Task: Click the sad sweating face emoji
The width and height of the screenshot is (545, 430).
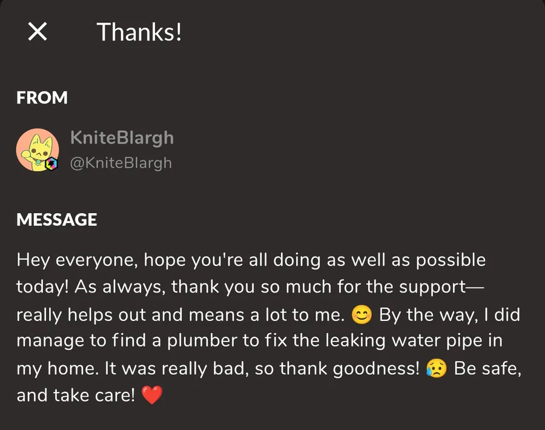Action: [x=436, y=368]
